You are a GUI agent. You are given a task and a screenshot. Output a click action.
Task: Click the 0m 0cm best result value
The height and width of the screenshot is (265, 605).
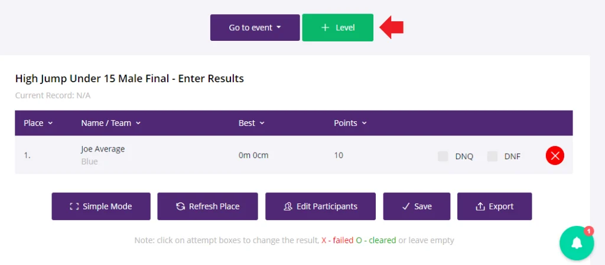[253, 156]
